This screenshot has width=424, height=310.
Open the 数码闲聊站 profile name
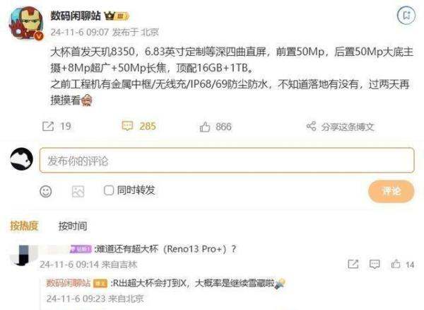(x=76, y=16)
